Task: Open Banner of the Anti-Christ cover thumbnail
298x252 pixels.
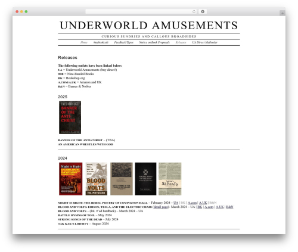Action: pyautogui.click(x=70, y=117)
